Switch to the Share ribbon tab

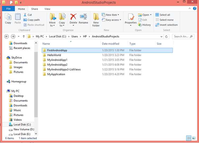point(34,9)
